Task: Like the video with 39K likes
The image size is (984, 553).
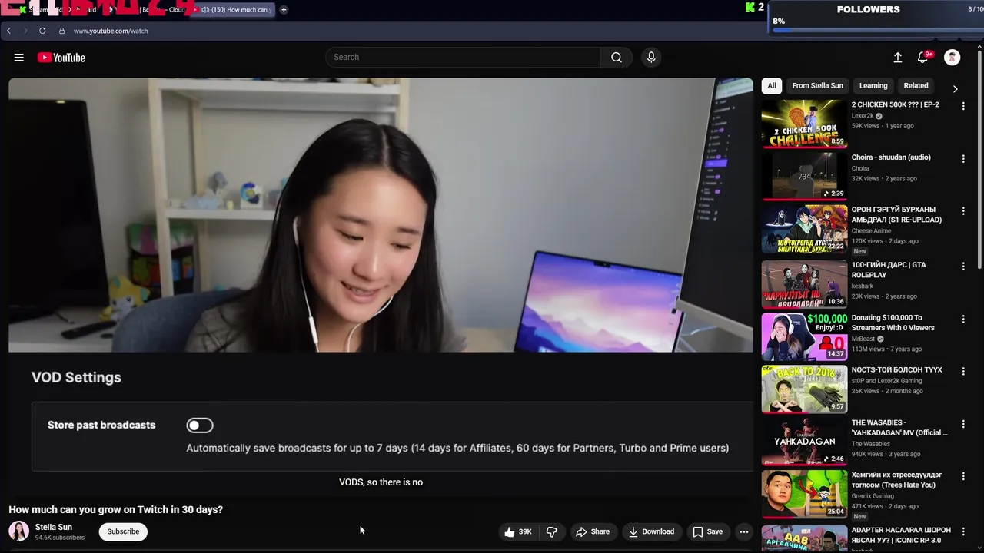Action: [x=518, y=531]
